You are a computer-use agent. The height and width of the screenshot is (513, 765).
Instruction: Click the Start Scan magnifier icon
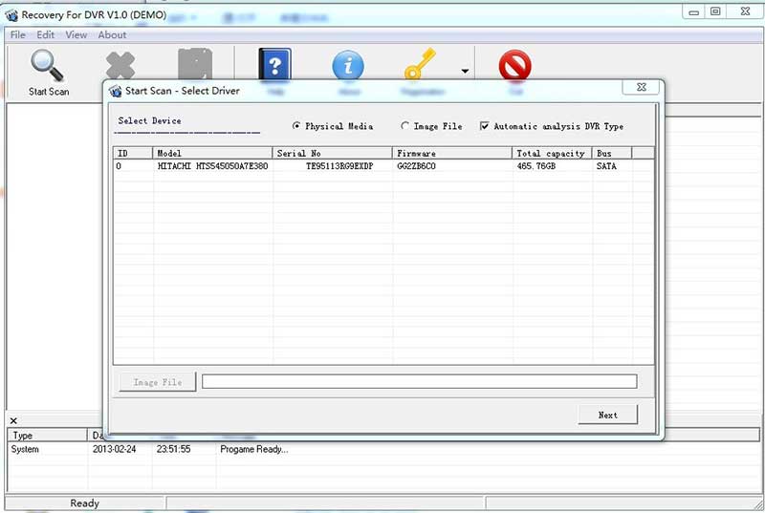point(47,66)
